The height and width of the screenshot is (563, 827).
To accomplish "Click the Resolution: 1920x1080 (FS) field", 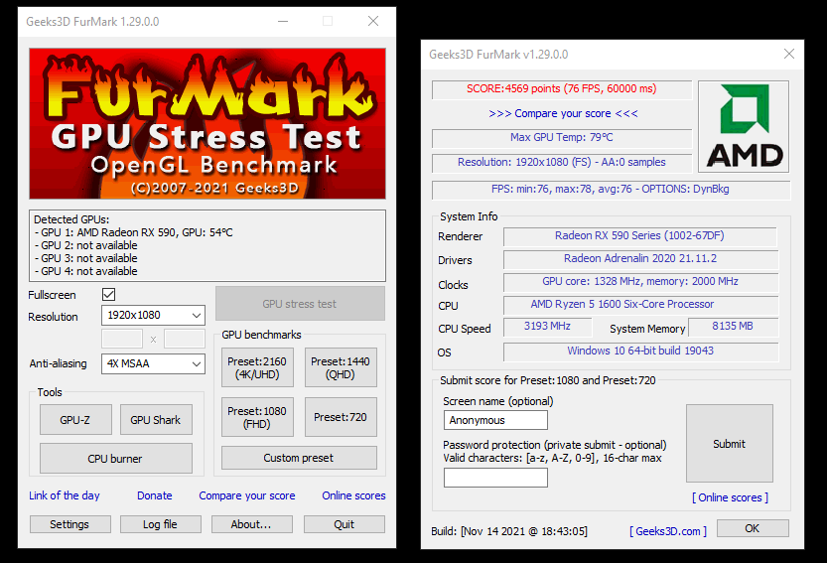I will (x=562, y=163).
